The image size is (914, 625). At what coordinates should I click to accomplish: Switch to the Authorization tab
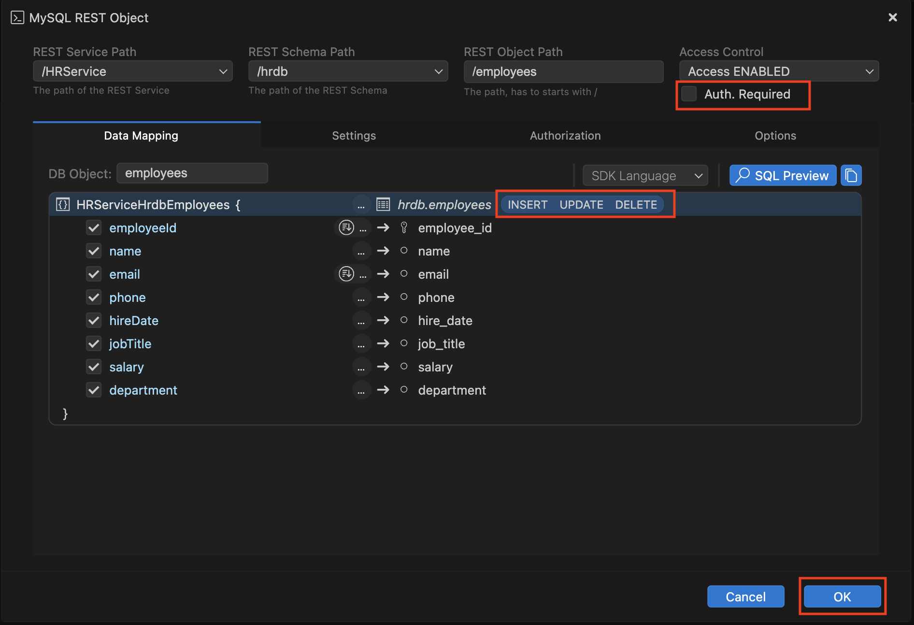[x=565, y=135]
